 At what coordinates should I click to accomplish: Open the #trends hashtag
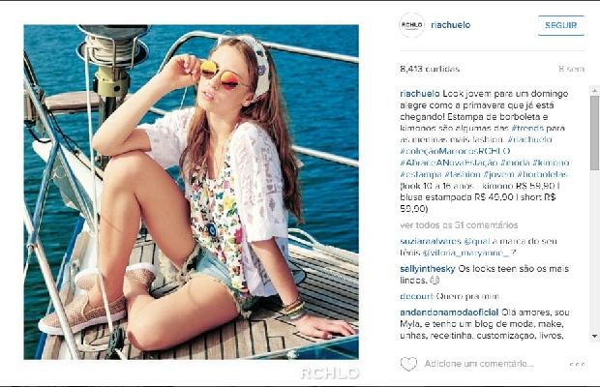click(x=527, y=128)
